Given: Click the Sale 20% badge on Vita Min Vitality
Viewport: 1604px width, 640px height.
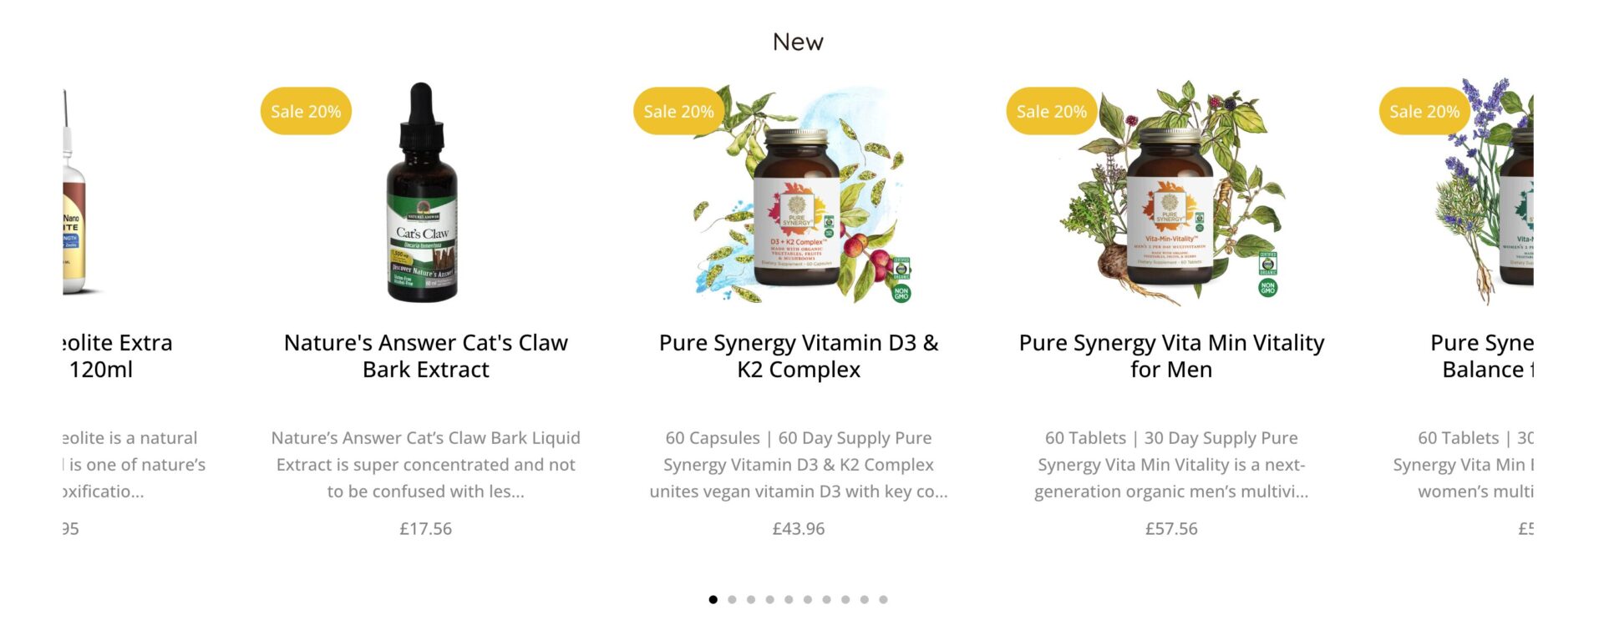Looking at the screenshot, I should point(1051,111).
